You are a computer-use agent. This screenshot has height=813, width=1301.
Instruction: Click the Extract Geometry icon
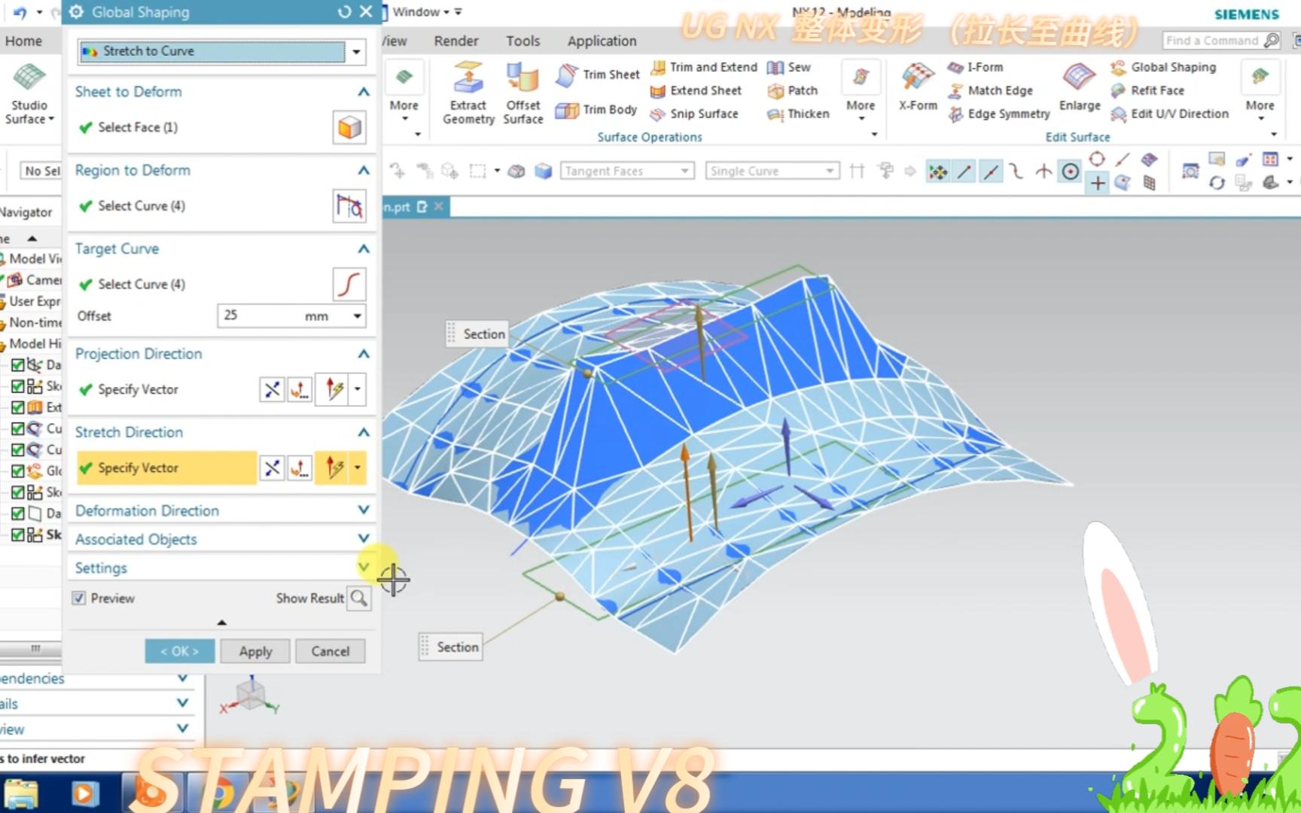coord(468,93)
